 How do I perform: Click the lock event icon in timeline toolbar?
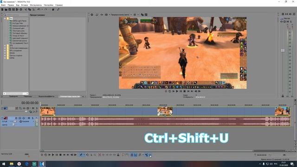tap(118, 155)
